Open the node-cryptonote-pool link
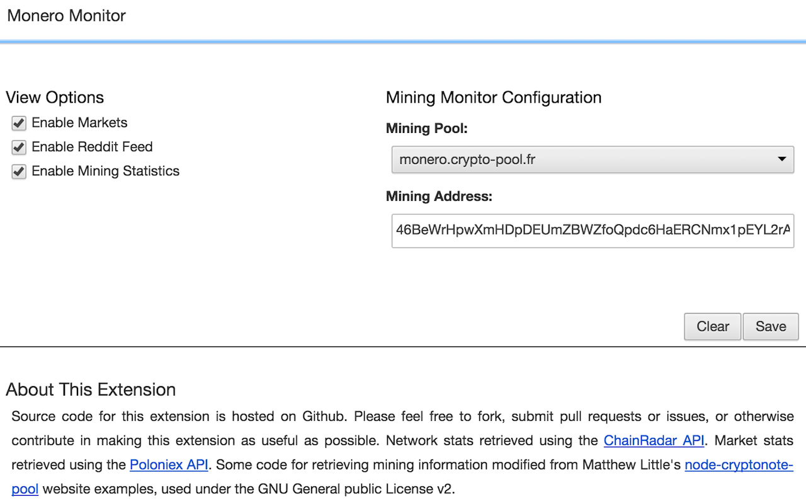806x504 pixels. click(739, 465)
